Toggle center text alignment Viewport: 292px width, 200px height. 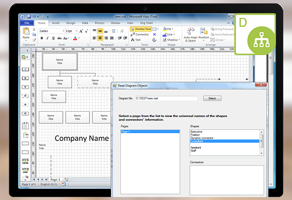100,38
